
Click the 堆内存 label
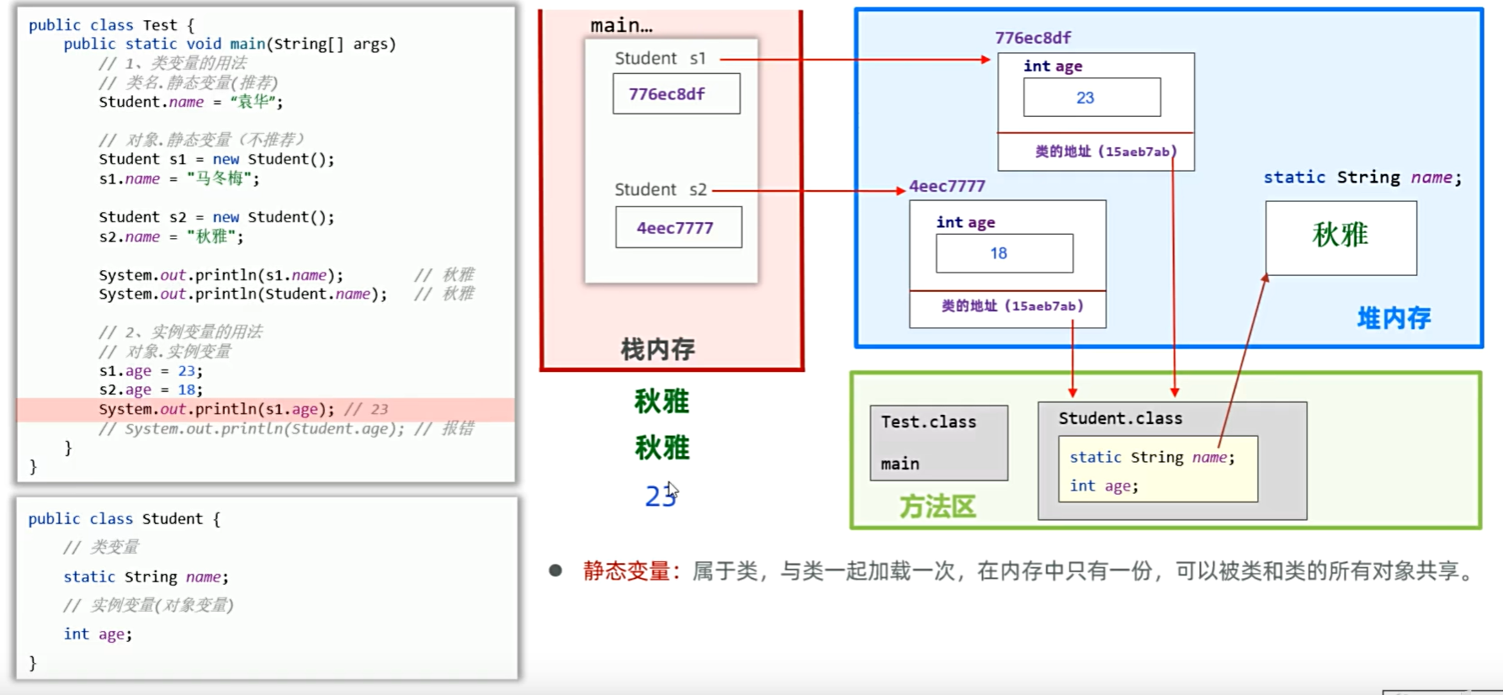pos(1394,318)
